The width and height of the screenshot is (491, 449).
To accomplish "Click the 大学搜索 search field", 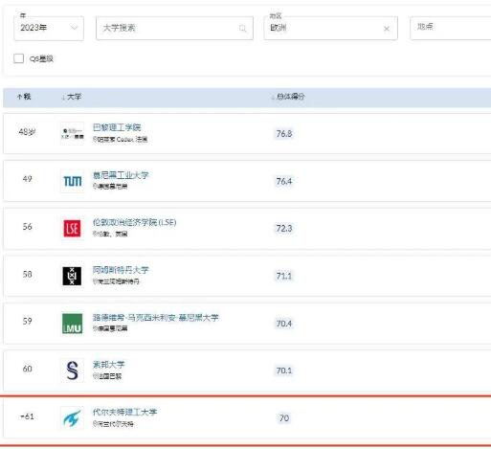I will [x=174, y=28].
